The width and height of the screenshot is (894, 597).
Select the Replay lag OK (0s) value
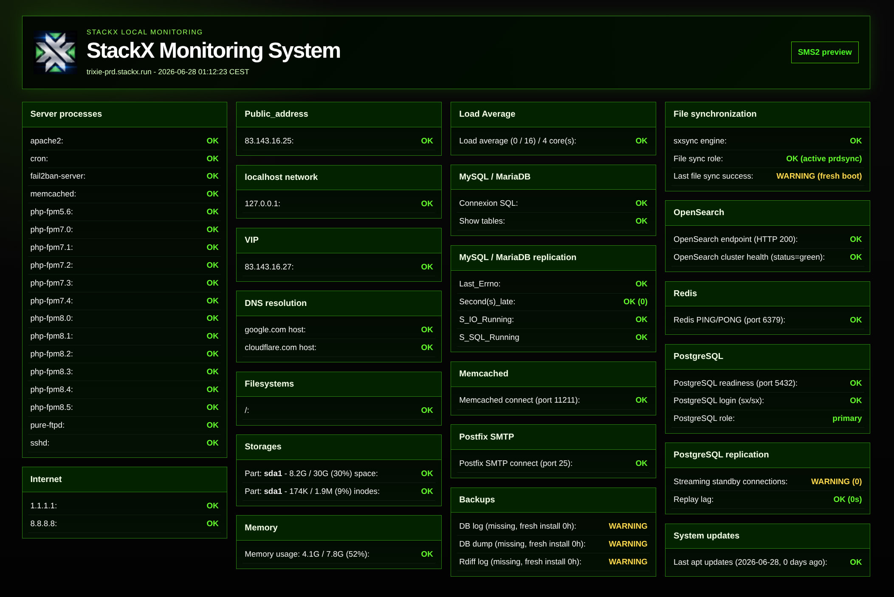coord(847,499)
